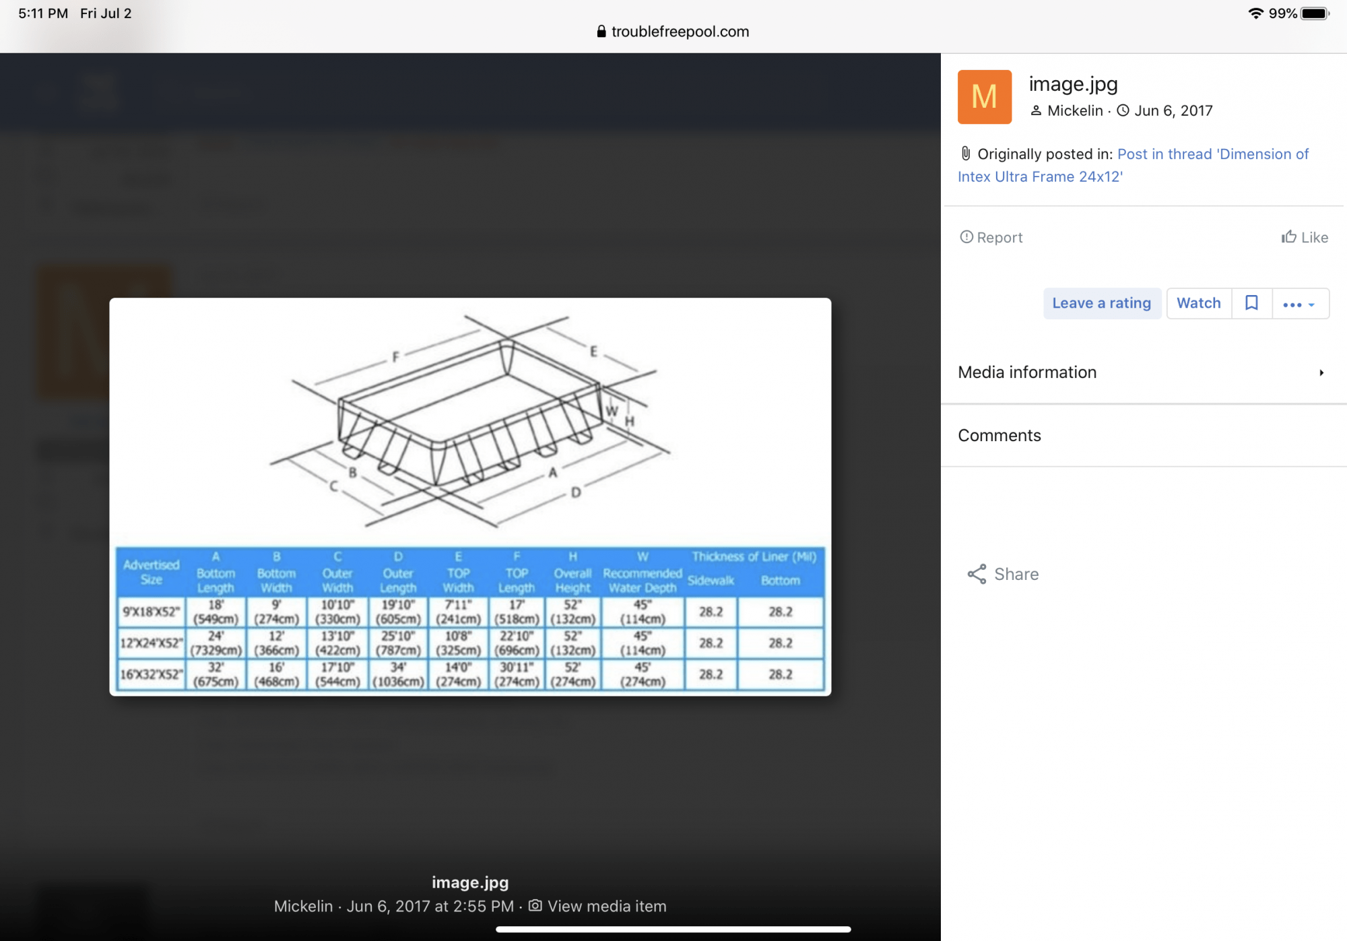Screen dimensions: 1347x941
Task: Share this media item
Action: 1003,574
